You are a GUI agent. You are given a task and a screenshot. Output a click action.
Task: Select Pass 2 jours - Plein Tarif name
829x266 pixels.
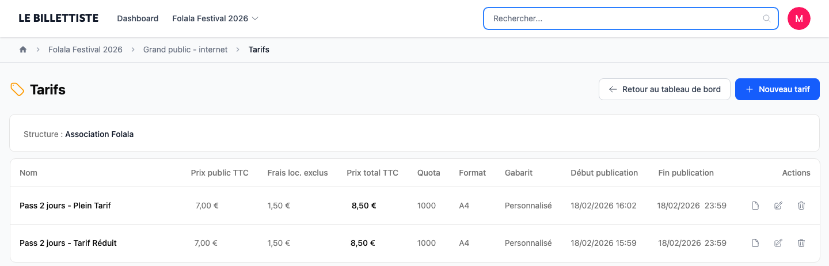point(65,206)
